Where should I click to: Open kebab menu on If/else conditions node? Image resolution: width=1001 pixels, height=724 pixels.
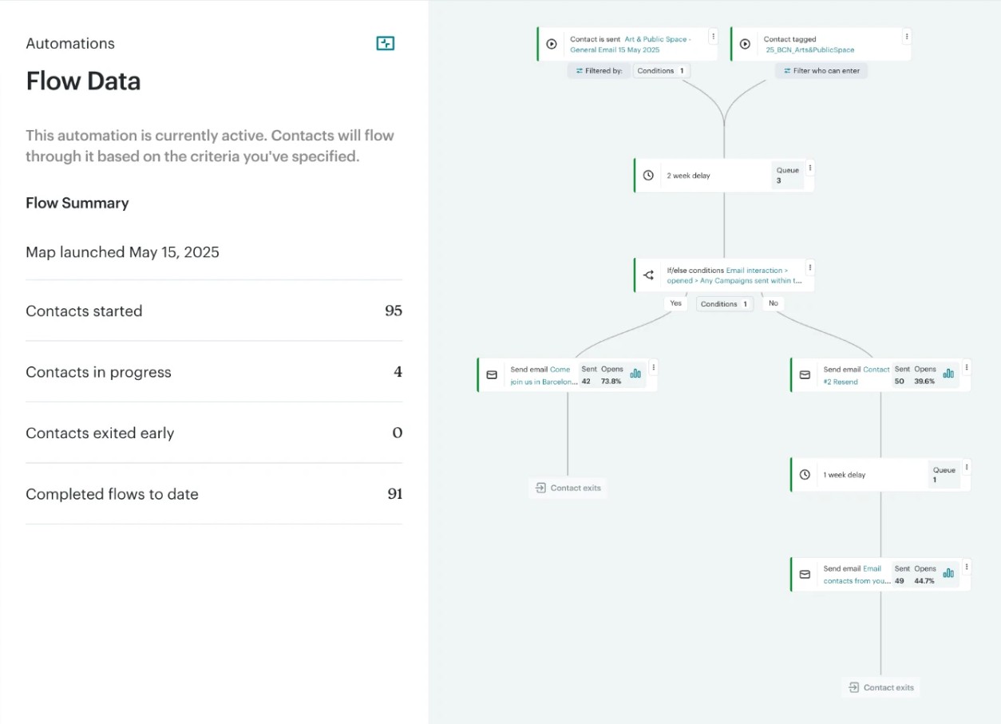click(x=810, y=267)
